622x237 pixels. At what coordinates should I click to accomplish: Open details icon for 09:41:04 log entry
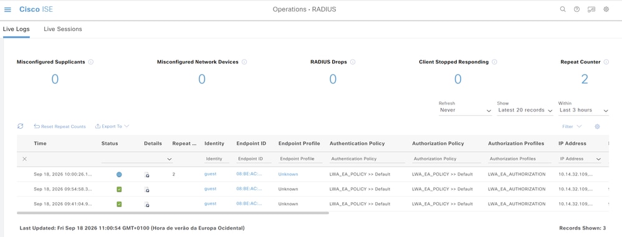coord(146,204)
